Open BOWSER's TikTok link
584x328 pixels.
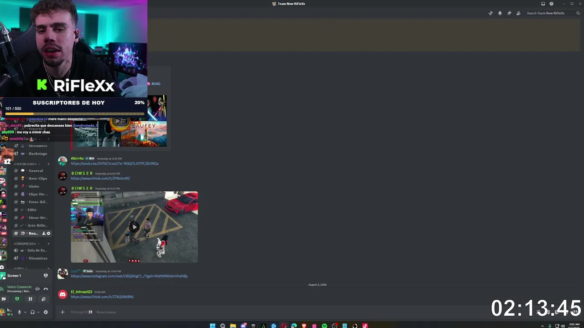coord(100,179)
